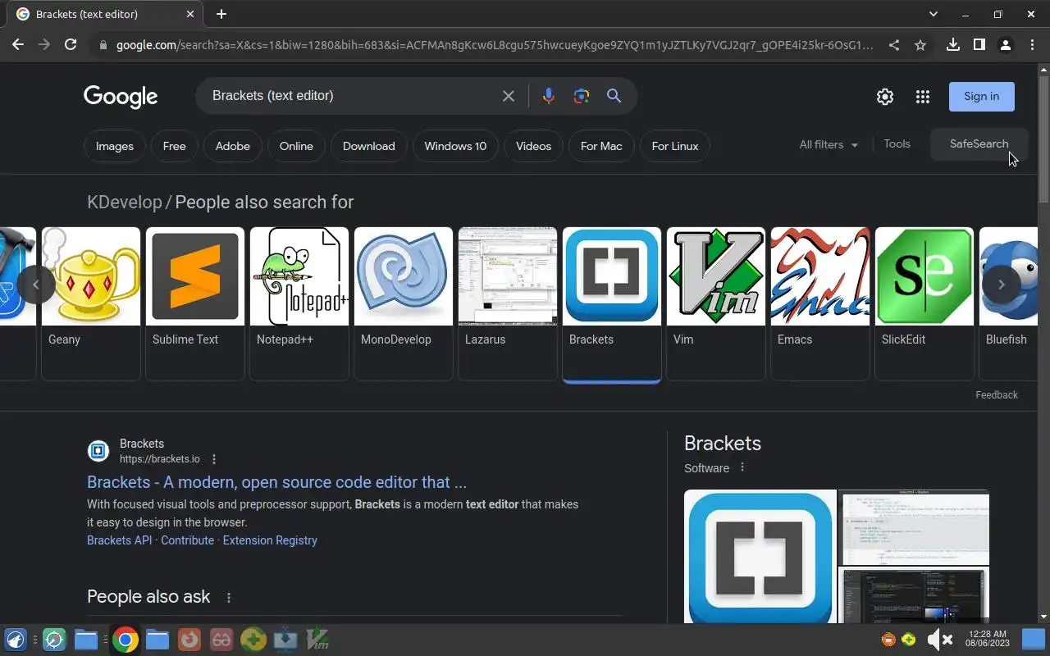Image resolution: width=1050 pixels, height=656 pixels.
Task: Open People also ask options menu
Action: click(229, 598)
